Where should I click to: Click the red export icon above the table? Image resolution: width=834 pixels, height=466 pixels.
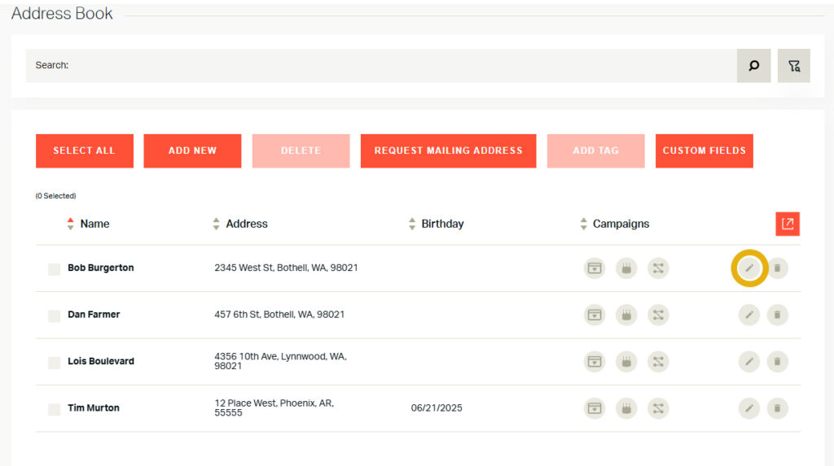788,224
